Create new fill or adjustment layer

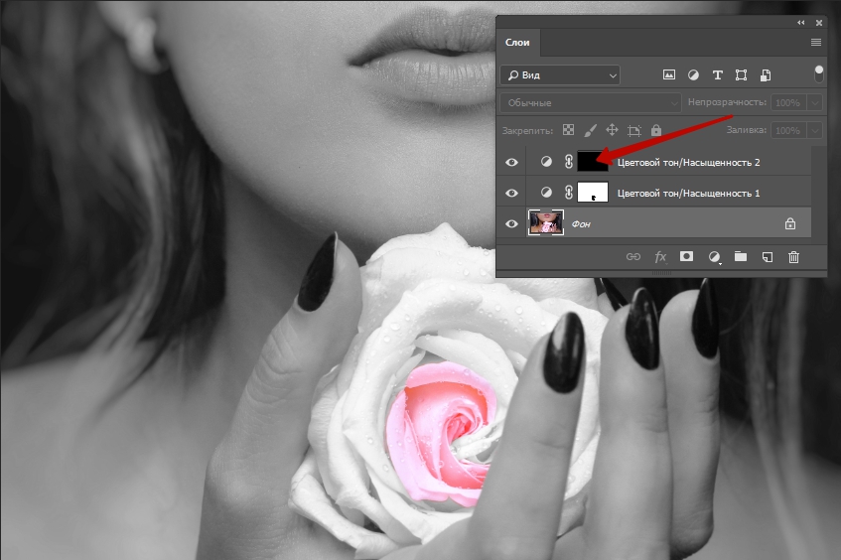[x=714, y=257]
